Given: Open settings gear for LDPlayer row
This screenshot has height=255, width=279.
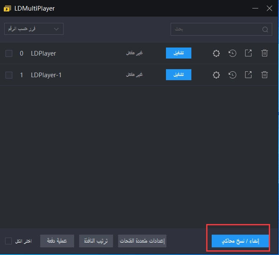Looking at the screenshot, I should tap(216, 53).
